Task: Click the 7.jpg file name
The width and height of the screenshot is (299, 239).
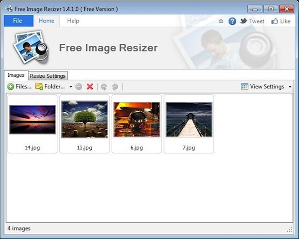Action: point(189,148)
